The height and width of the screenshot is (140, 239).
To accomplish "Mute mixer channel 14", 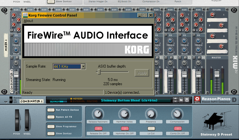I will click(194, 57).
